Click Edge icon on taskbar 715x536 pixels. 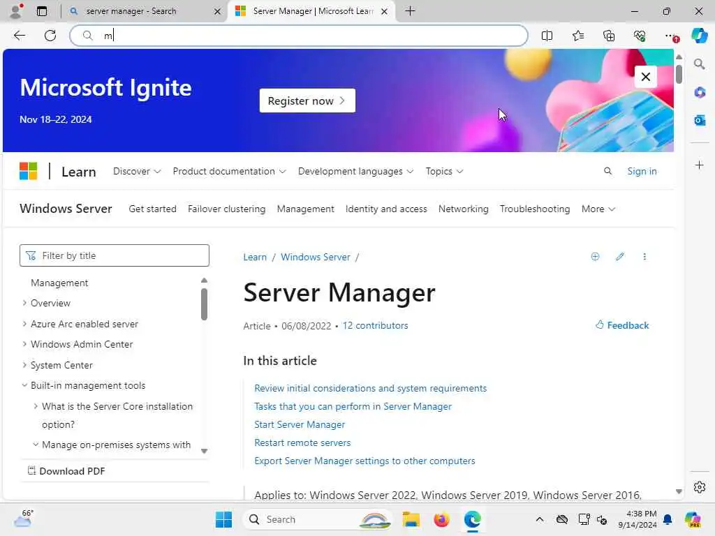point(473,519)
